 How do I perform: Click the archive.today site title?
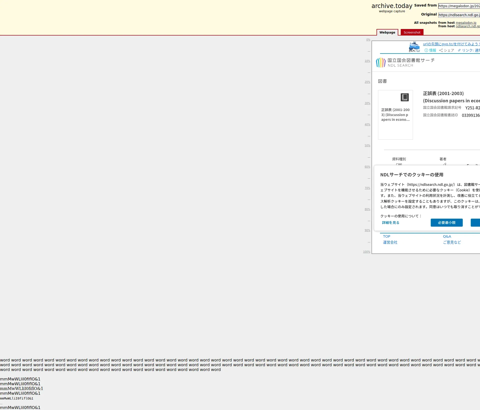coord(392,6)
